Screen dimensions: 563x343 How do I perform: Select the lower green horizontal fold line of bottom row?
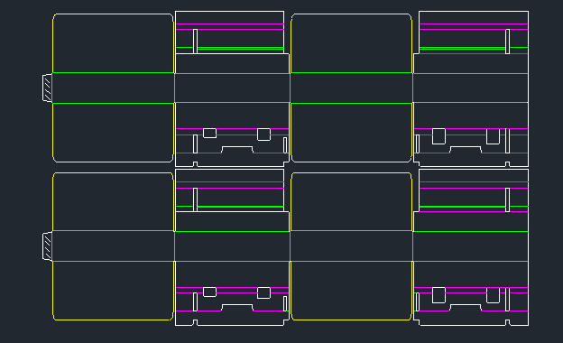click(x=291, y=262)
